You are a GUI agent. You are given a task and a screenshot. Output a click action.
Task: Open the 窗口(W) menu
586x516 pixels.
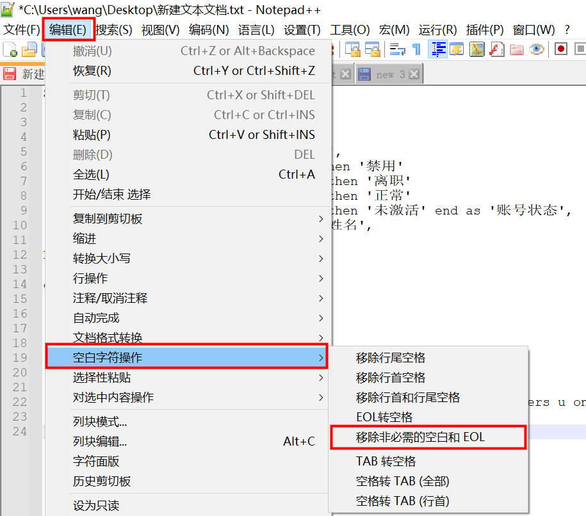click(533, 30)
